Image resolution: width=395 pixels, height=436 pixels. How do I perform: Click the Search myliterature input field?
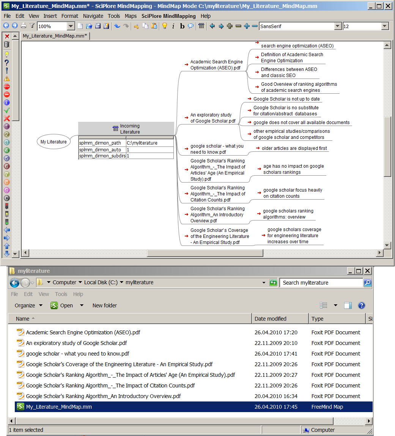point(322,283)
